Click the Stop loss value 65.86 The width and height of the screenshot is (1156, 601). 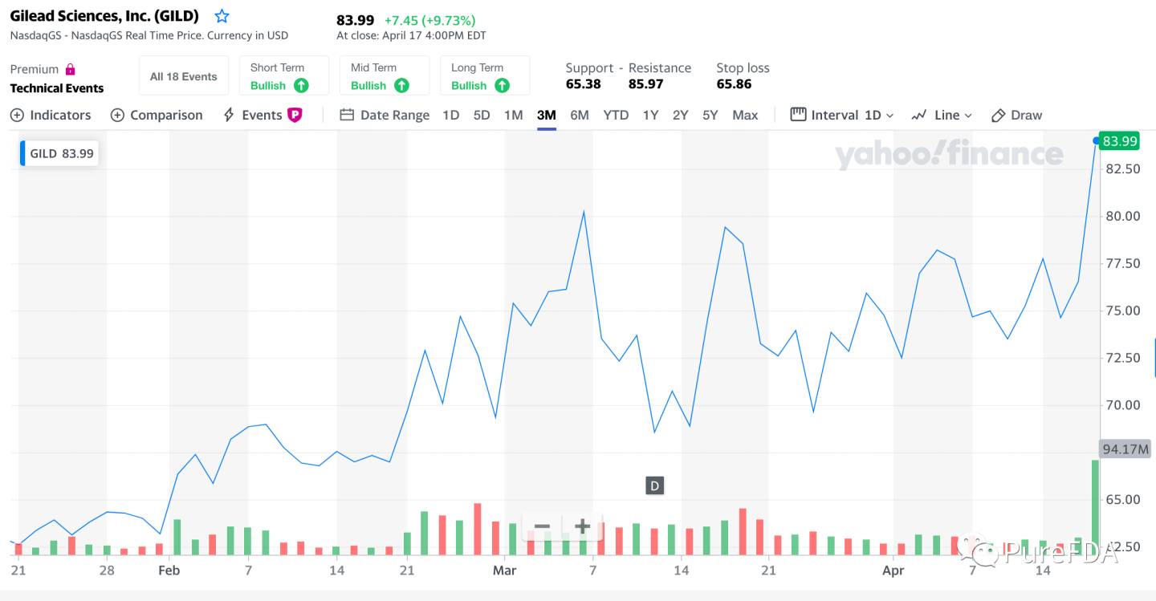(735, 84)
